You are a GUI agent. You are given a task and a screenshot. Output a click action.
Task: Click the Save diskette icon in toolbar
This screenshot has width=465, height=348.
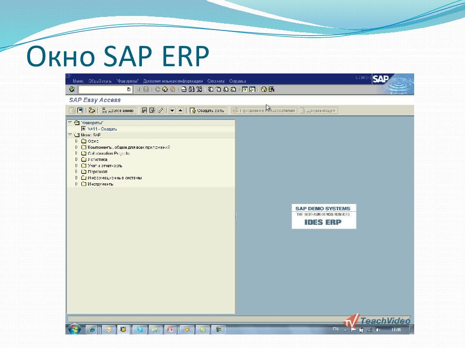(x=146, y=89)
